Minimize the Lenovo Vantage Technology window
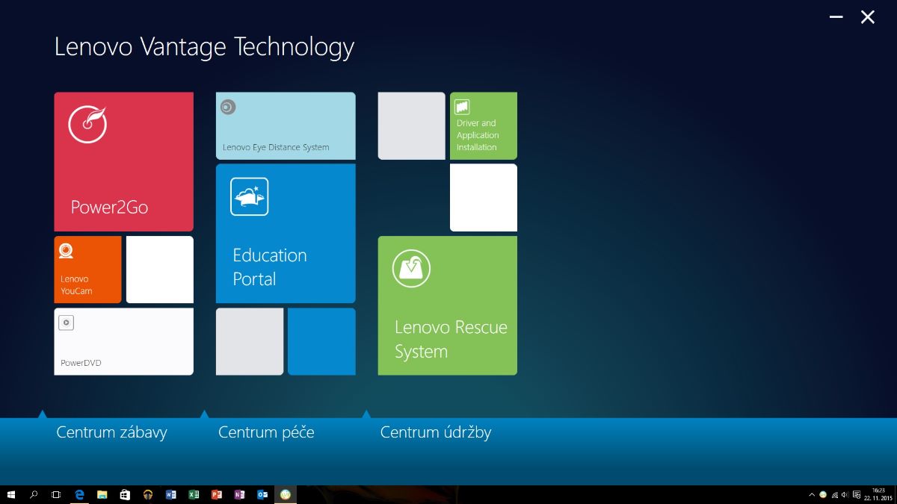This screenshot has width=897, height=504. [x=836, y=17]
